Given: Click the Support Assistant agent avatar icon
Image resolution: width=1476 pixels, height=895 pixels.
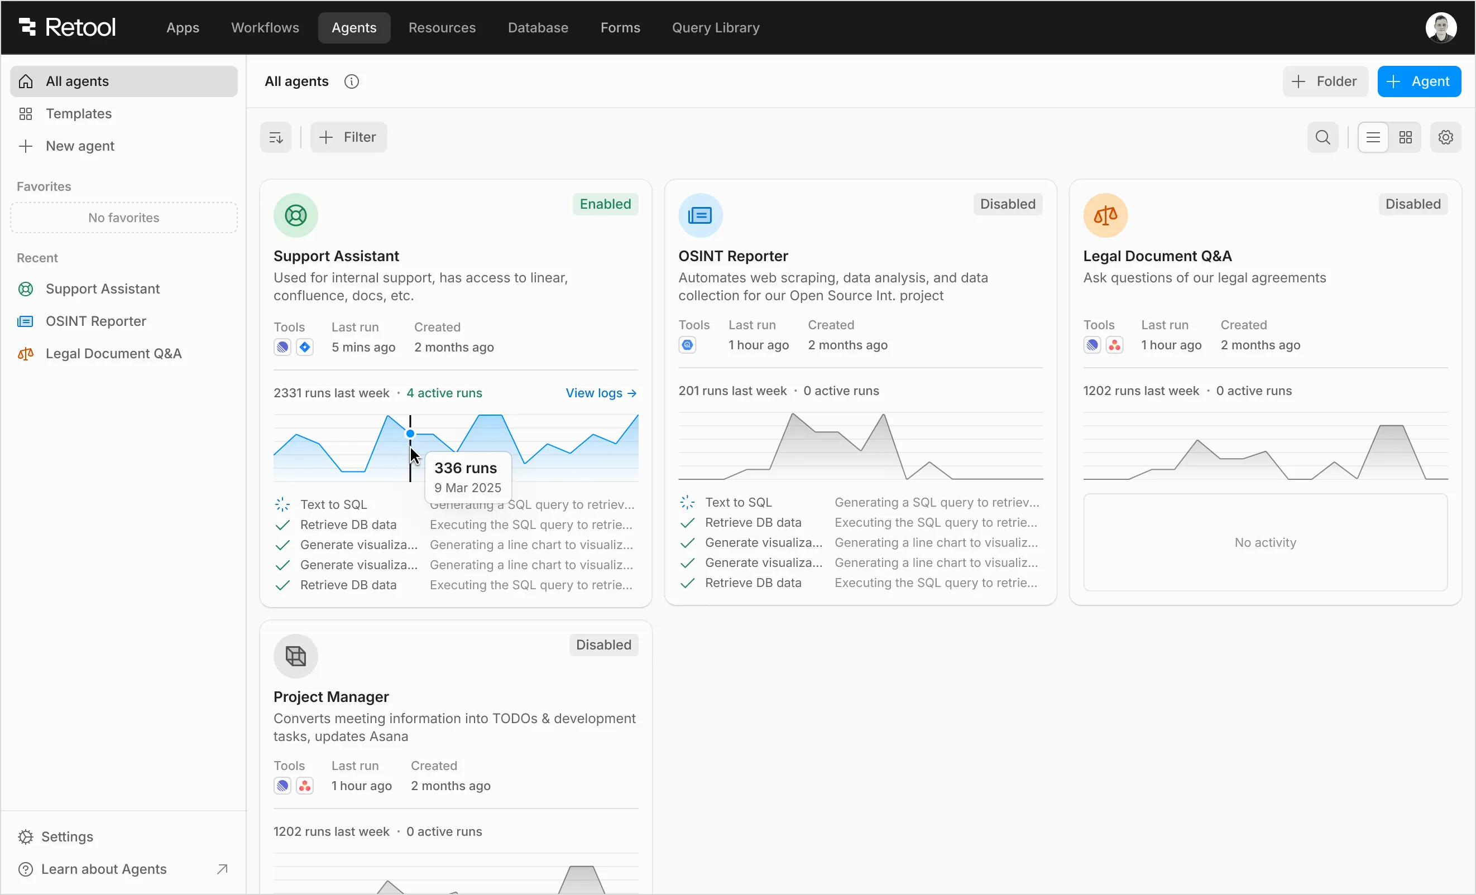Looking at the screenshot, I should click(295, 215).
